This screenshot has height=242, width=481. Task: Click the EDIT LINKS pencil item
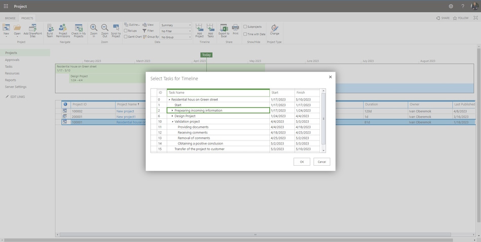(x=15, y=96)
